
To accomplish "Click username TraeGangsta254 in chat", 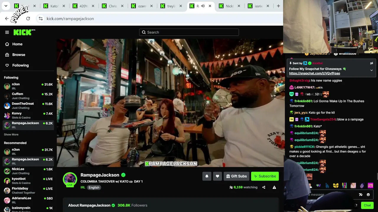I will tap(323, 119).
